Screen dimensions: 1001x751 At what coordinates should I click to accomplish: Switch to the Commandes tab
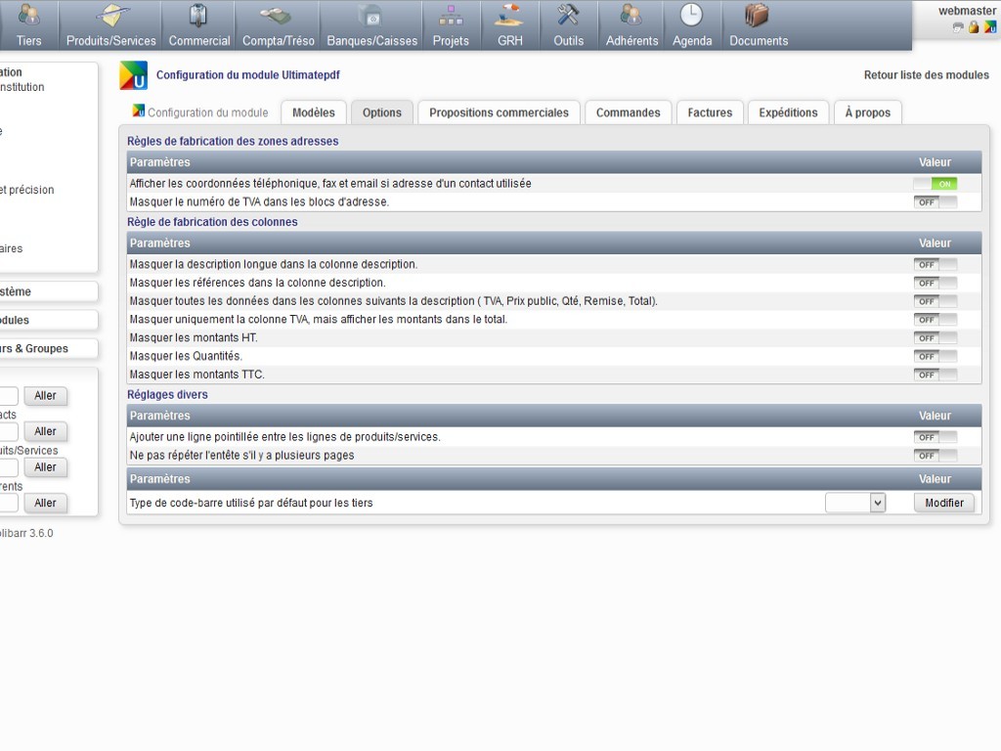pyautogui.click(x=629, y=112)
